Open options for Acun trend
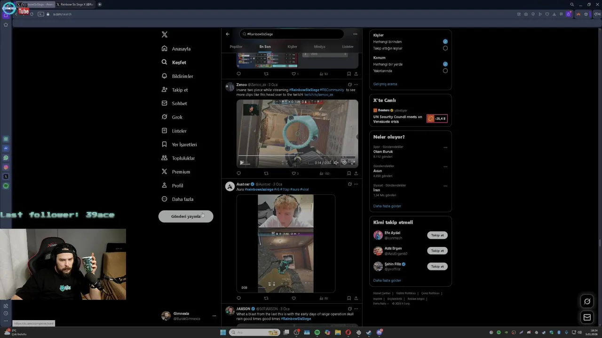The height and width of the screenshot is (338, 602). coord(445,167)
